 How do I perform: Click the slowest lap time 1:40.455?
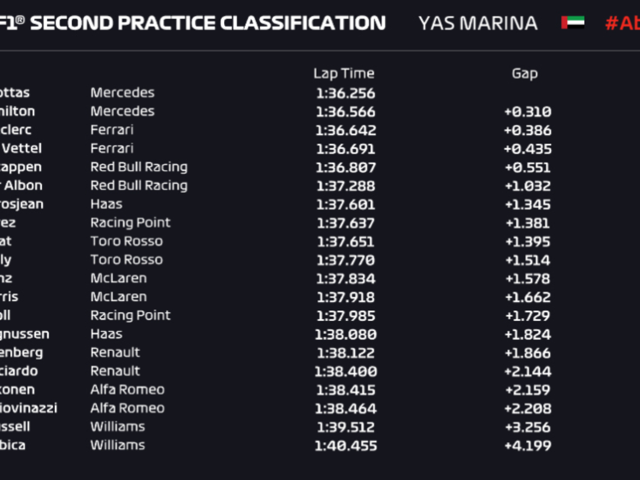(346, 445)
